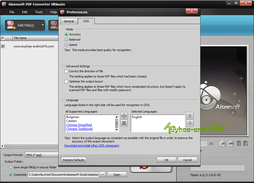Open the File menu
The image size is (254, 183).
[x=12, y=12]
